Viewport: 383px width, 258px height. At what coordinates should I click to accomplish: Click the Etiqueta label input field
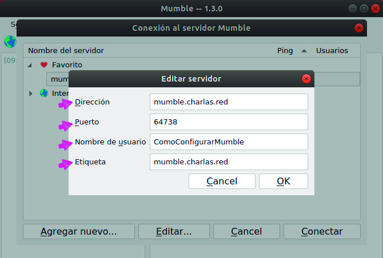(229, 162)
